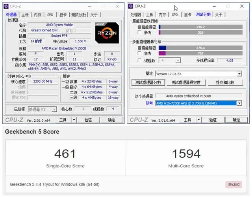Switch to 测试分数 tab in left window
This screenshot has height=198, width=252.
click(x=79, y=15)
